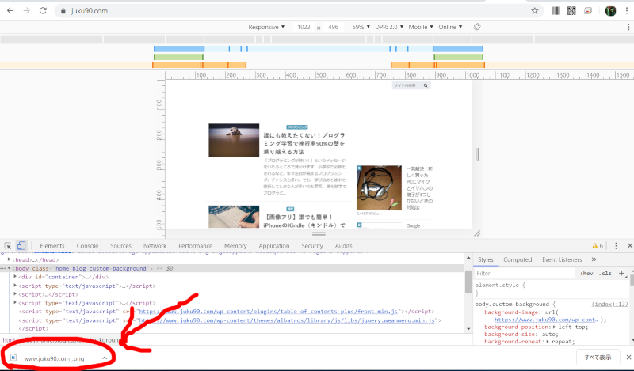Open the Application tab
This screenshot has height=371, width=634.
point(274,245)
